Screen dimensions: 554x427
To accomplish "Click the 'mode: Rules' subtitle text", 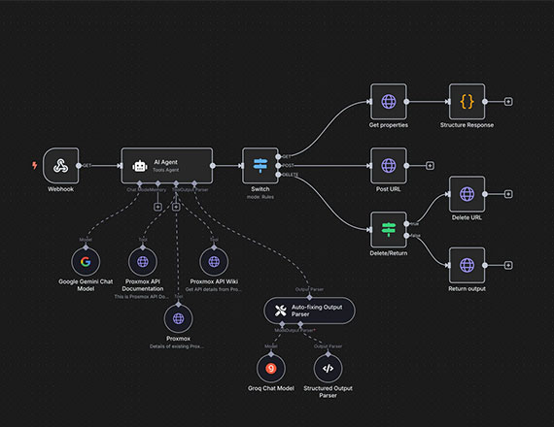I will [x=260, y=197].
